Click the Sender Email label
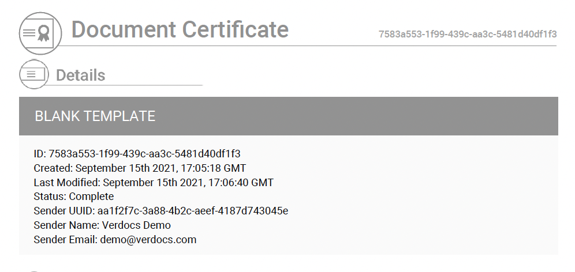 click(x=65, y=239)
